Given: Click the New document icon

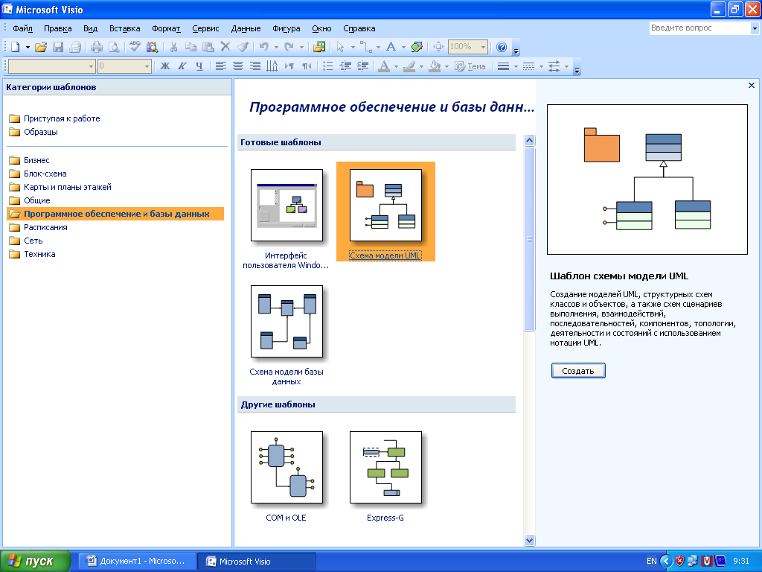Looking at the screenshot, I should point(15,47).
